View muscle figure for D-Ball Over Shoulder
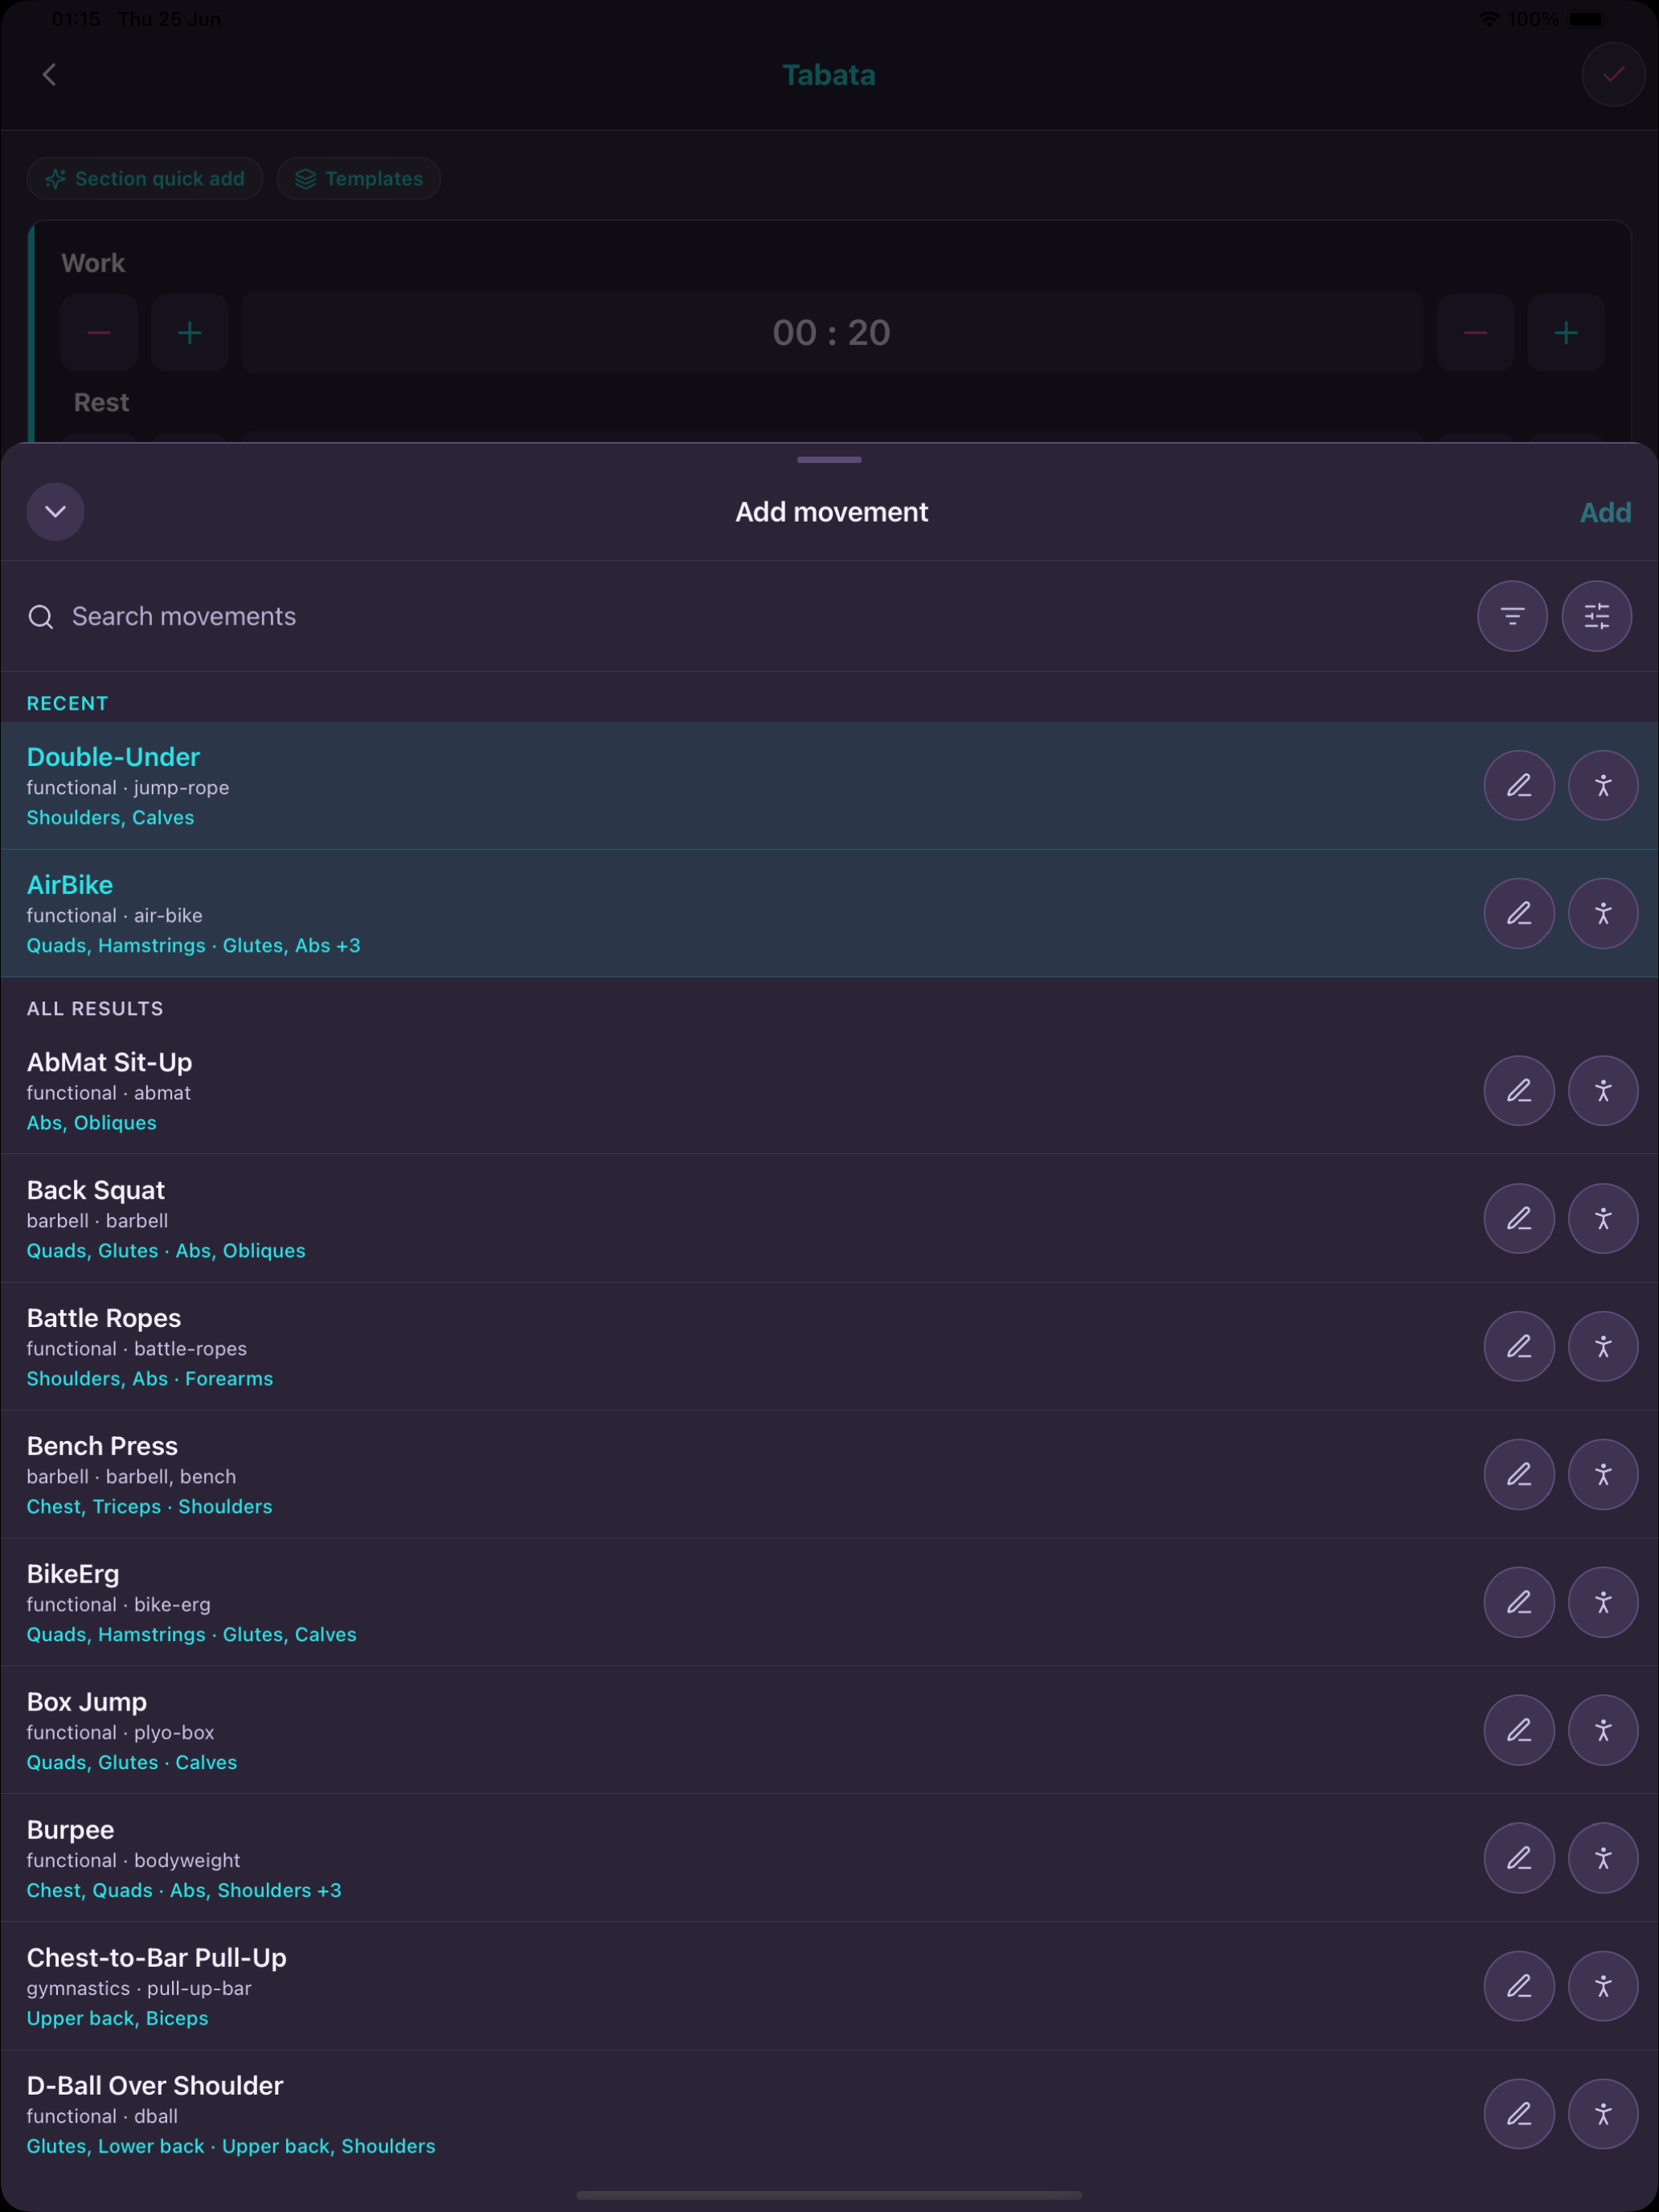1659x2212 pixels. click(1603, 2115)
